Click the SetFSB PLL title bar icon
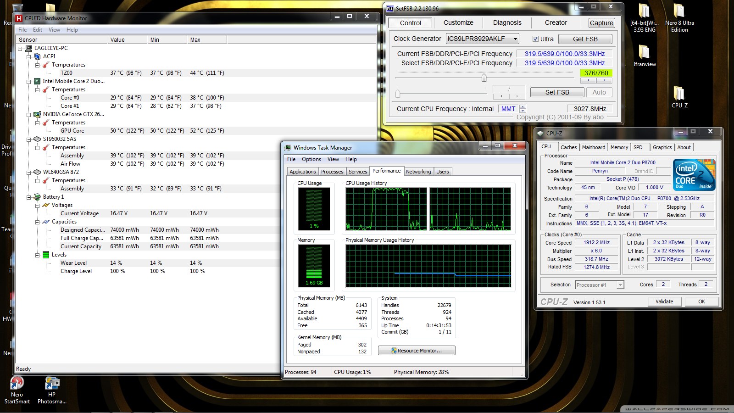The width and height of the screenshot is (734, 413). tap(390, 8)
